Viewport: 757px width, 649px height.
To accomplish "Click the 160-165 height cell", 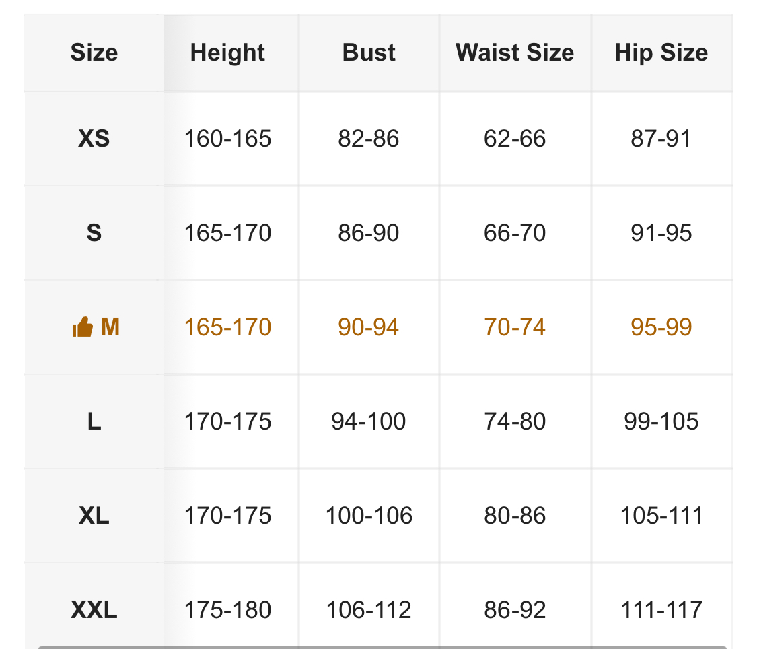I will (227, 139).
